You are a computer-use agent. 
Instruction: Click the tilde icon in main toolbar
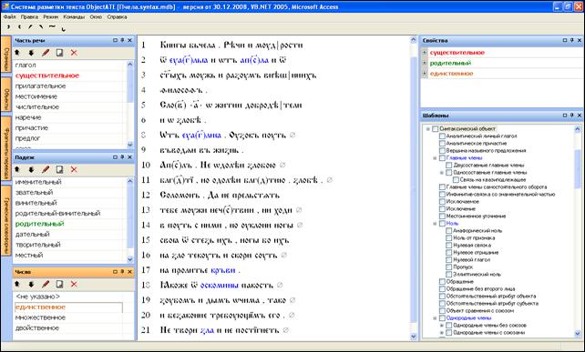[x=52, y=26]
